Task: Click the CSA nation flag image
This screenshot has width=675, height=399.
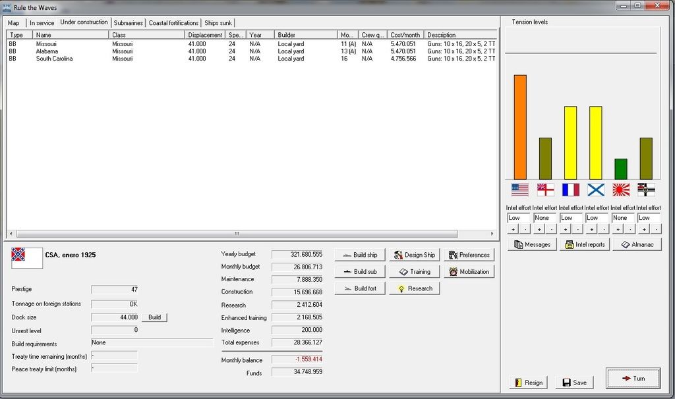Action: (26, 258)
